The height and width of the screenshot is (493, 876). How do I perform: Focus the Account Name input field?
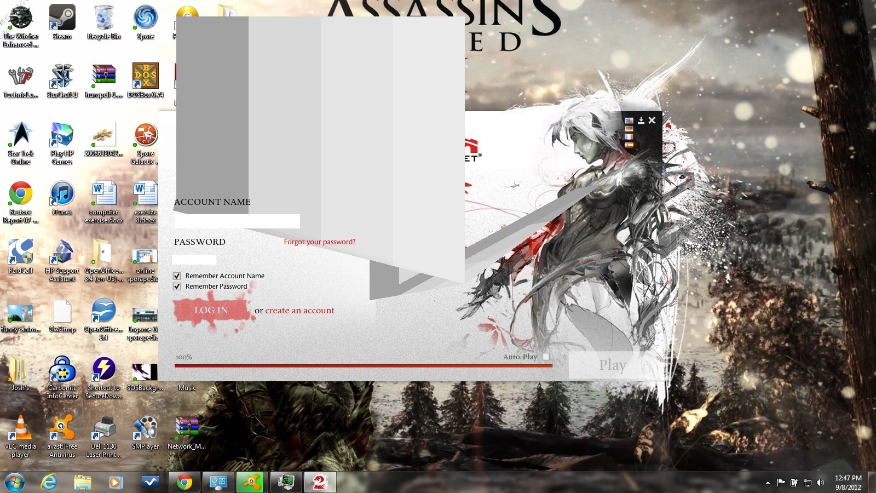click(237, 221)
